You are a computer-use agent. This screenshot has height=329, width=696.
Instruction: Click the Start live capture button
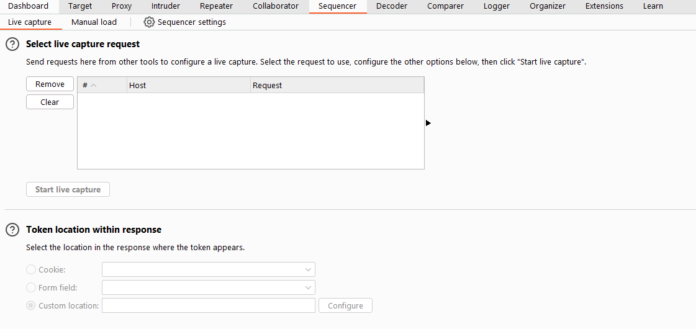[68, 189]
